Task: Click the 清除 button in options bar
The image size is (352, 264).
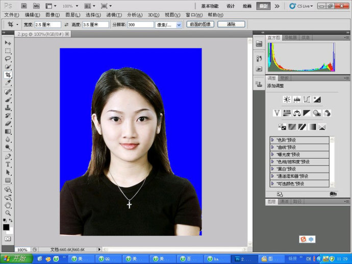Action: [231, 25]
